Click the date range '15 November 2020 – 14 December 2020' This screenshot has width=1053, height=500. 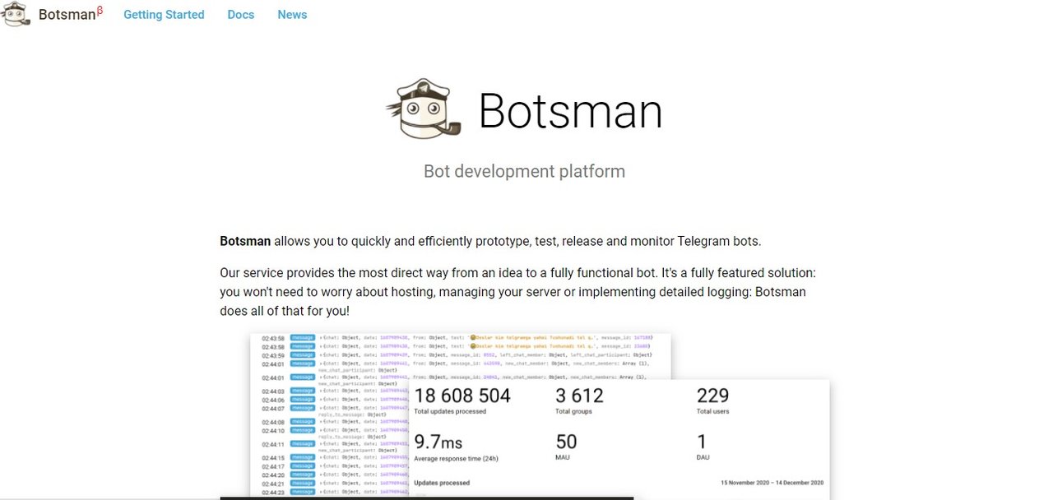click(772, 483)
